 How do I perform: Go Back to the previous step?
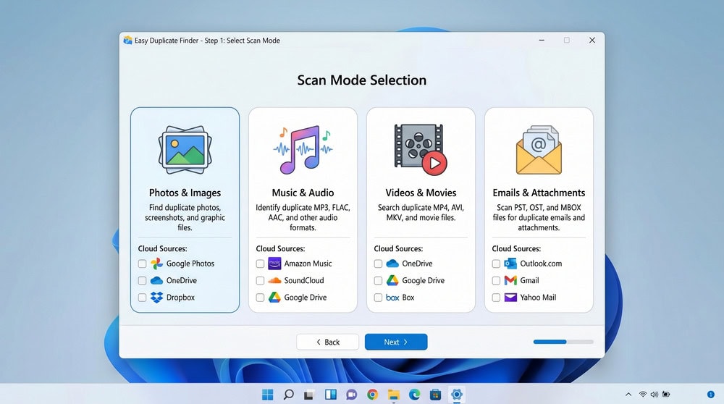(x=328, y=342)
